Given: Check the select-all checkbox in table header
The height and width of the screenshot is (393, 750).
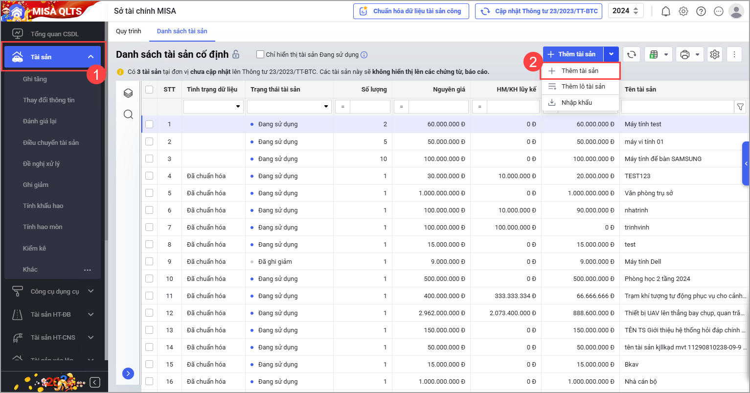Looking at the screenshot, I should pyautogui.click(x=149, y=90).
